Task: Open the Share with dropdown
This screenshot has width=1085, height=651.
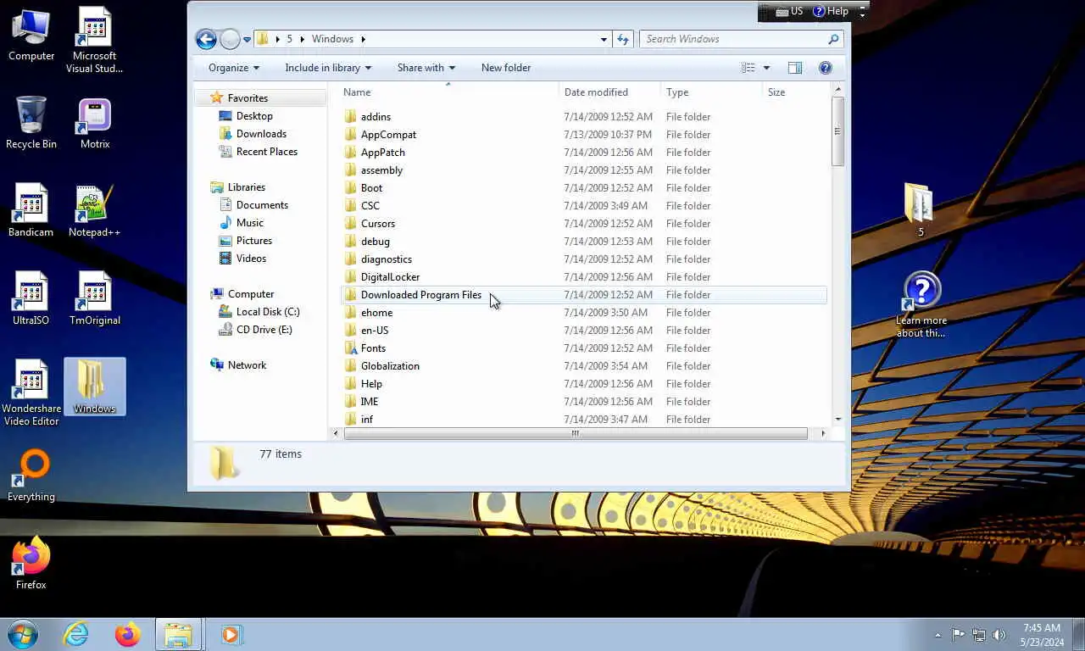Action: pyautogui.click(x=426, y=68)
